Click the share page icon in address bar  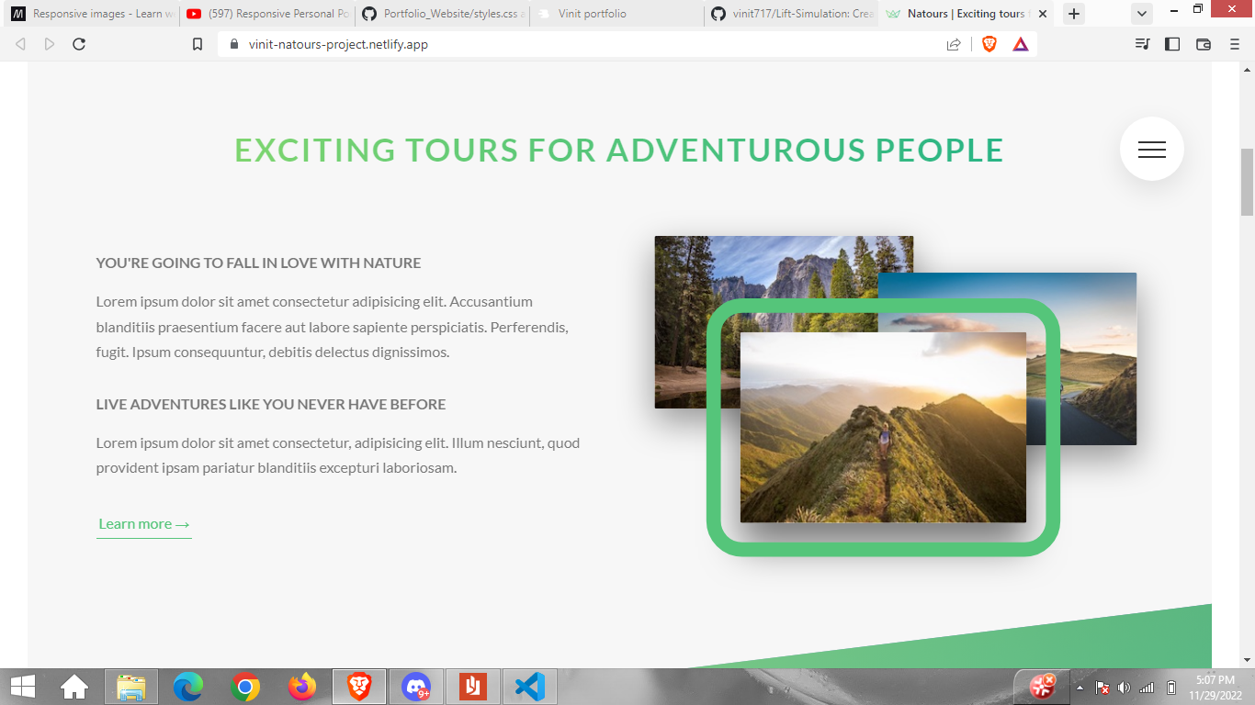pos(954,44)
